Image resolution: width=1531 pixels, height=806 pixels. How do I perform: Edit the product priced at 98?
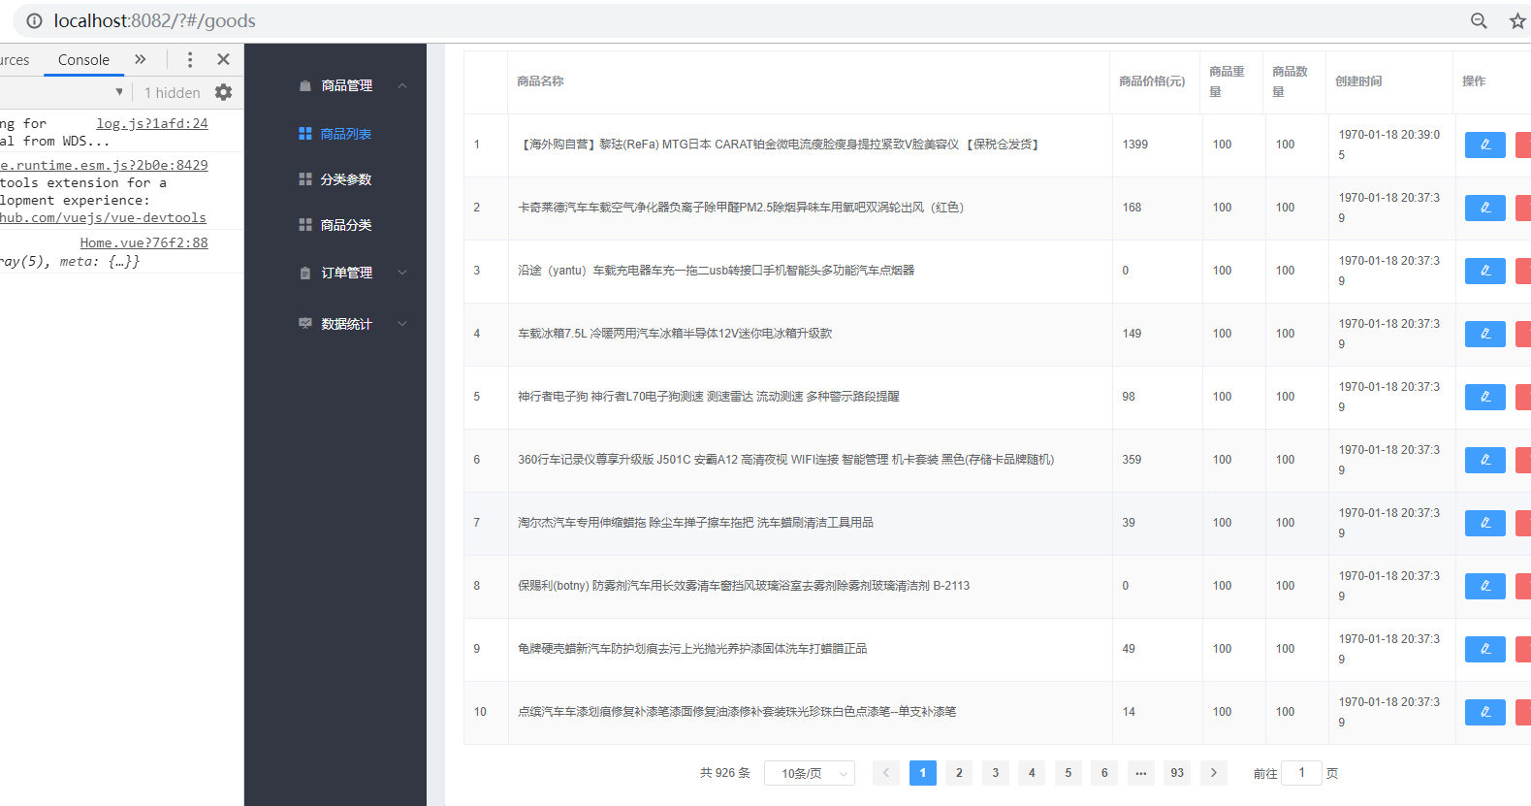point(1484,397)
